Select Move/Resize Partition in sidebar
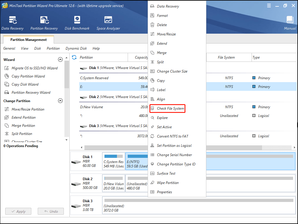 tap(28, 109)
